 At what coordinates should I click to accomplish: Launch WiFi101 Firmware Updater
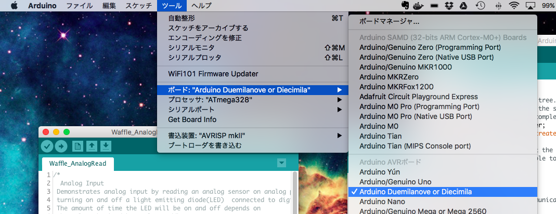(253, 74)
